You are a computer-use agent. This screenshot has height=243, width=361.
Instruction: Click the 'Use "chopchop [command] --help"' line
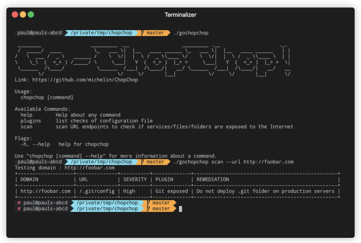click(x=115, y=156)
